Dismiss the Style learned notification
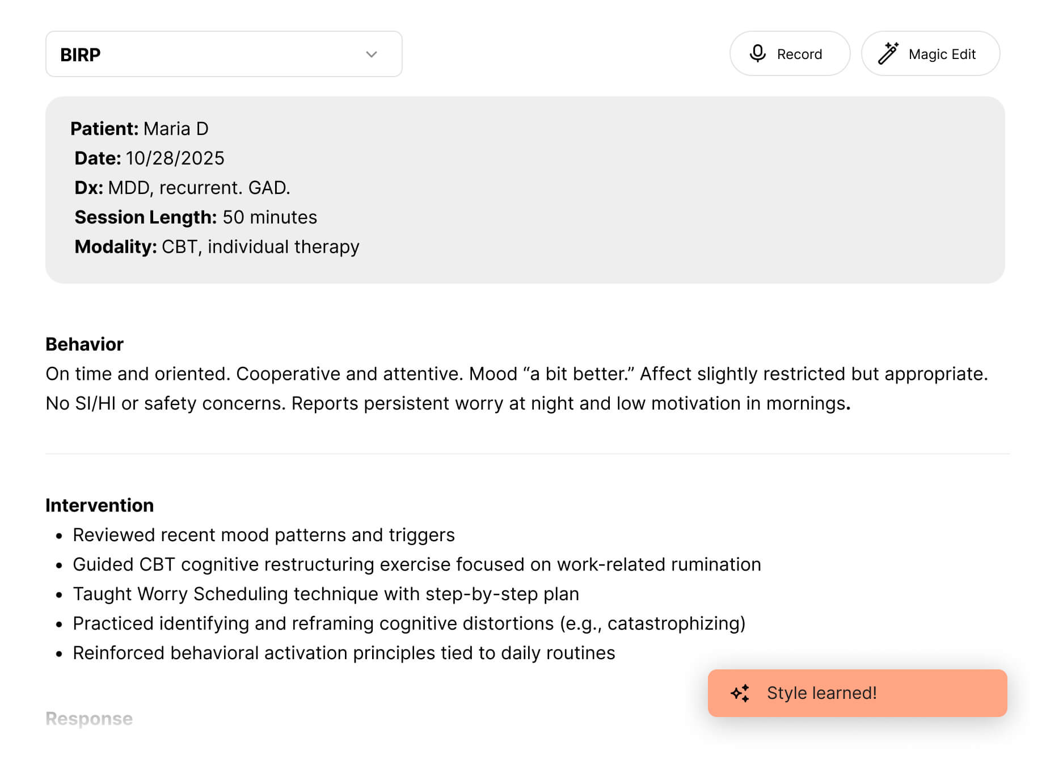 (x=857, y=693)
